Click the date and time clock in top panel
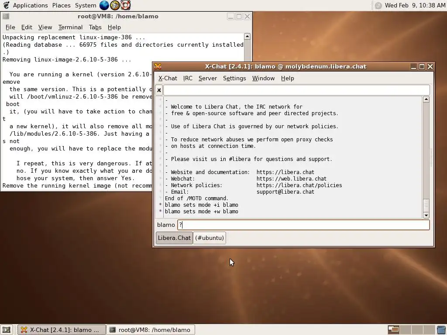The image size is (447, 335). point(415,5)
